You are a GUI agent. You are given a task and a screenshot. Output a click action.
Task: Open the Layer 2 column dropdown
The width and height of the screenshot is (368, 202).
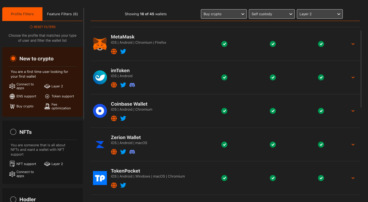320,14
